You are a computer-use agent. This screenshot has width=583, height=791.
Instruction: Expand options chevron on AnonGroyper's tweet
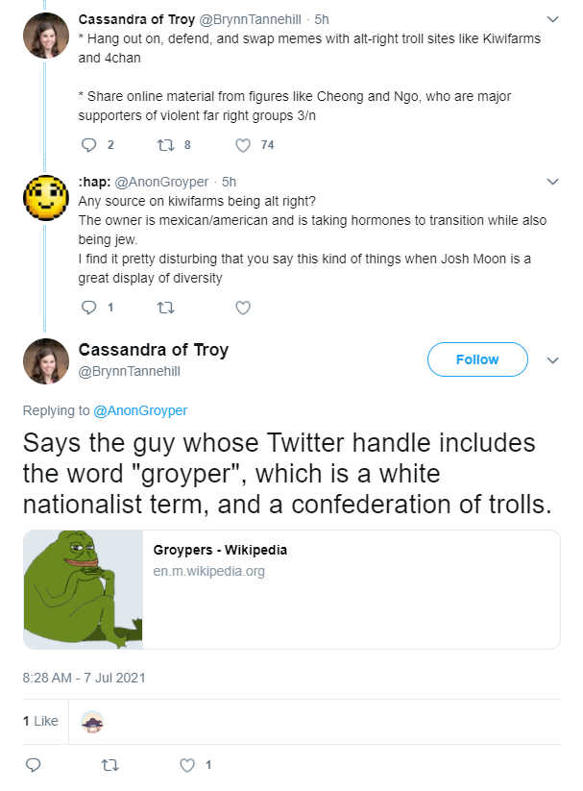tap(552, 182)
